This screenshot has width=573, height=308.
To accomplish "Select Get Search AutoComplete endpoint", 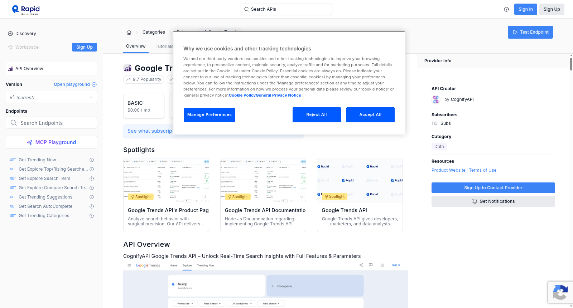I will point(45,206).
